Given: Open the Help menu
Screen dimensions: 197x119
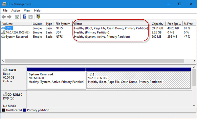Looking at the screenshot, I should (37, 10).
